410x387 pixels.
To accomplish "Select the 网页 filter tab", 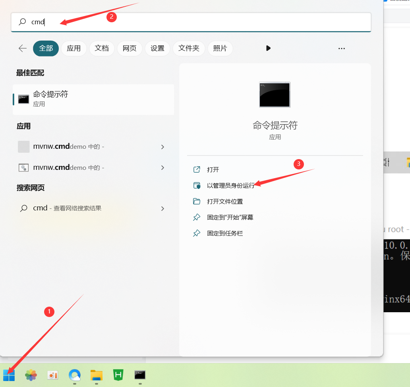I will point(130,49).
